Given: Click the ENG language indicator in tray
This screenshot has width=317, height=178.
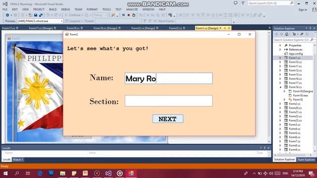Looking at the screenshot, I should click(x=285, y=174).
